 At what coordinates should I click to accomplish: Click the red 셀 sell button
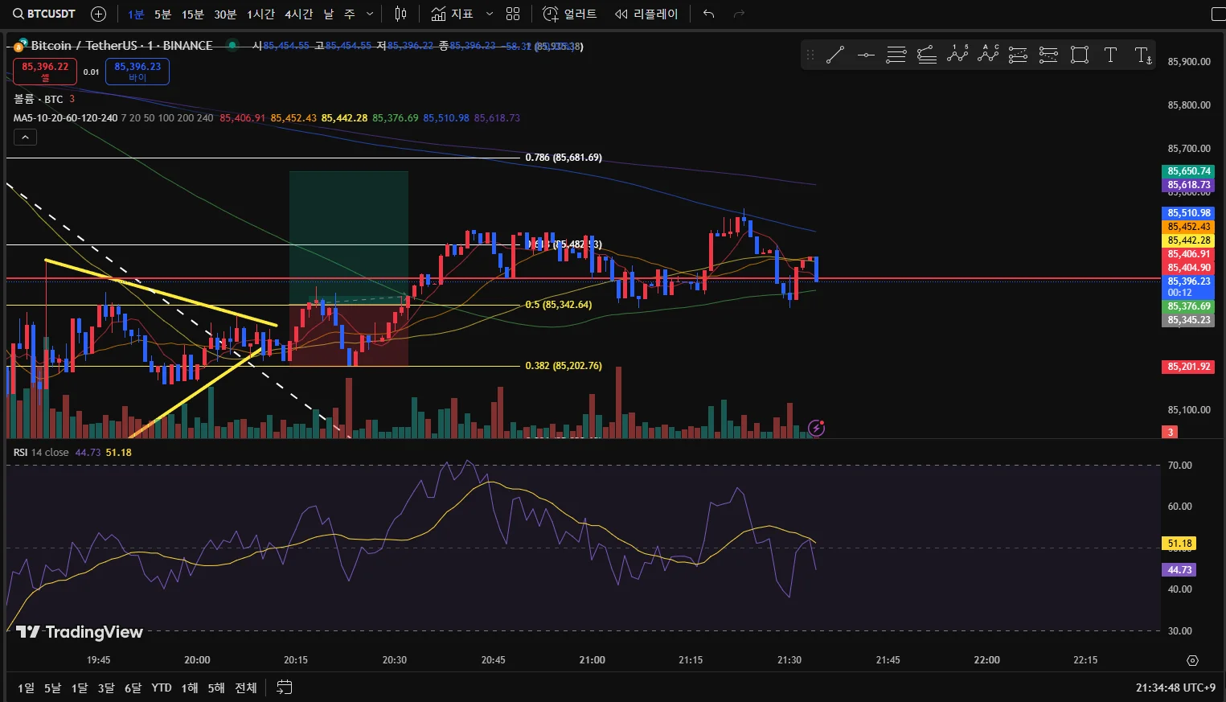click(x=45, y=72)
